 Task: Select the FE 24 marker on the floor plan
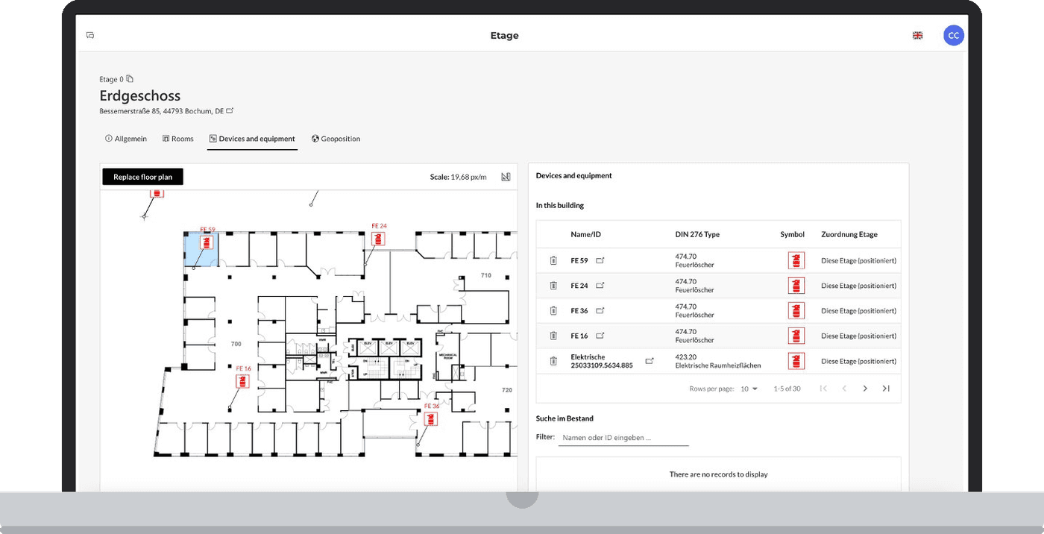click(379, 239)
